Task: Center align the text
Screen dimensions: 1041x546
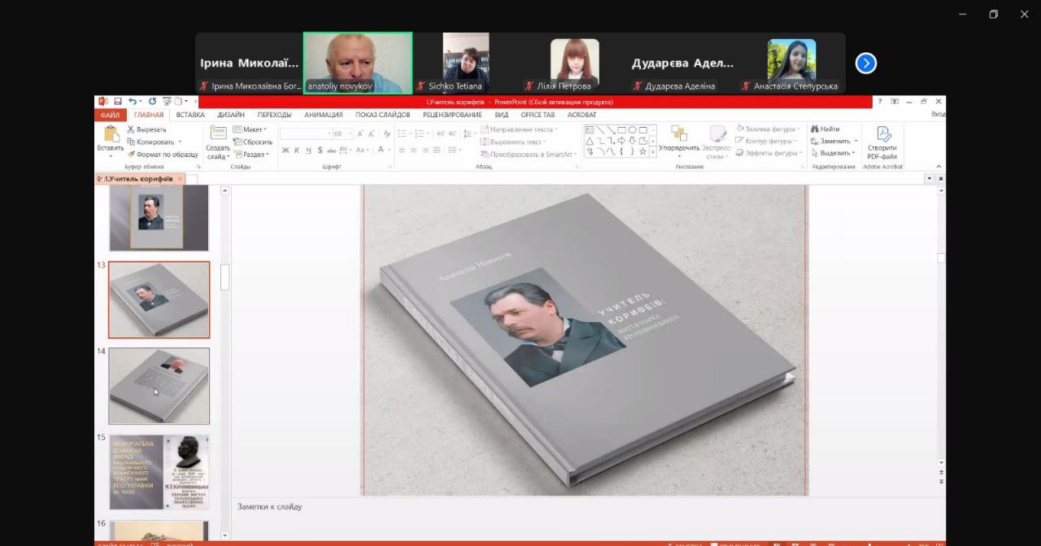Action: tap(413, 150)
